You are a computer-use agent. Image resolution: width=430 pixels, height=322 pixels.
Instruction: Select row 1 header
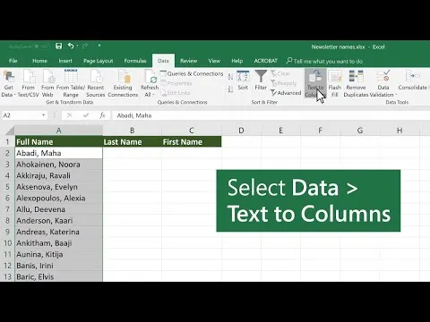[7, 141]
